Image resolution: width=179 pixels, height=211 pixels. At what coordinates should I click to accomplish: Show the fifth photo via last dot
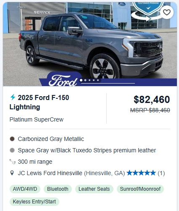coord(98,80)
